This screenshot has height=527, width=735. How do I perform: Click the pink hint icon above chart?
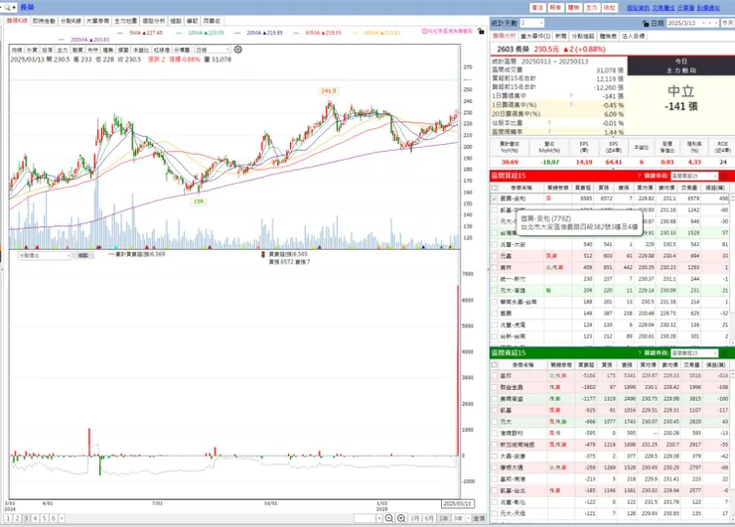(x=424, y=31)
